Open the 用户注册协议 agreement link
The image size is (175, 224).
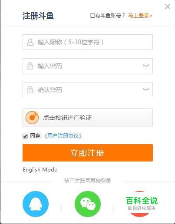coord(63,136)
